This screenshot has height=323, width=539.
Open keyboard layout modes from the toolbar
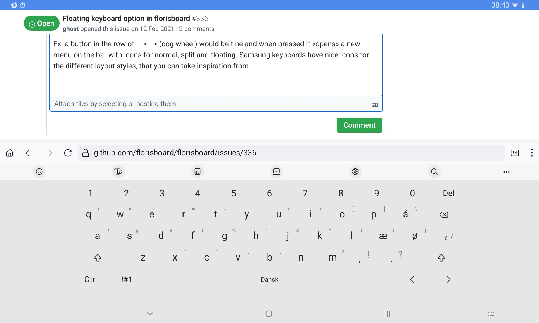pyautogui.click(x=276, y=171)
